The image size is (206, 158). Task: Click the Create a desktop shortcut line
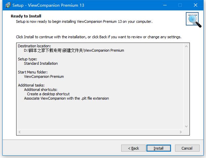point(48,94)
